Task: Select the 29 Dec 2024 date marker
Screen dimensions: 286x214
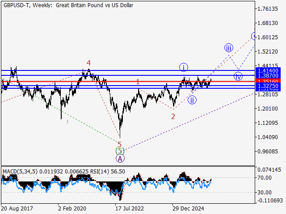Action: (x=188, y=208)
